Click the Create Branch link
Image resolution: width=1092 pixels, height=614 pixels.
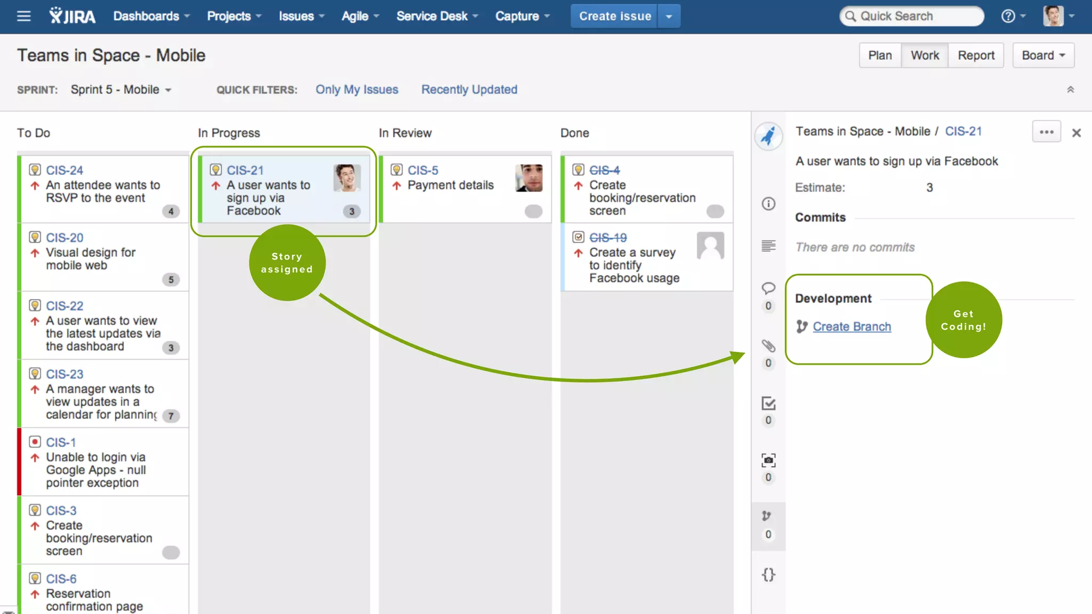852,327
